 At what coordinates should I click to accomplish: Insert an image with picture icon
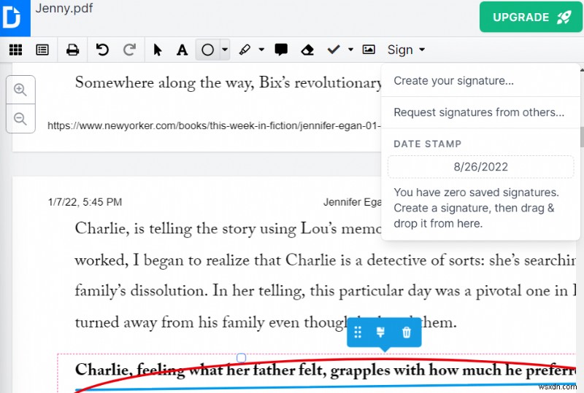click(x=369, y=49)
